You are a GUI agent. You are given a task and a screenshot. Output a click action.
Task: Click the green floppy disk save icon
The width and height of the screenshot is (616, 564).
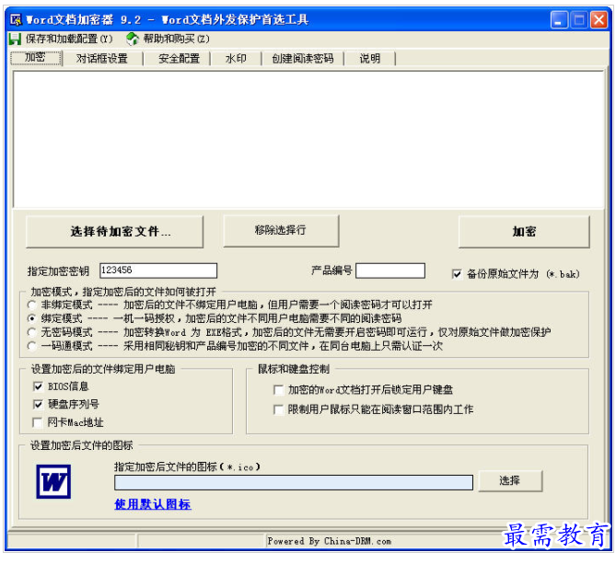tap(15, 39)
